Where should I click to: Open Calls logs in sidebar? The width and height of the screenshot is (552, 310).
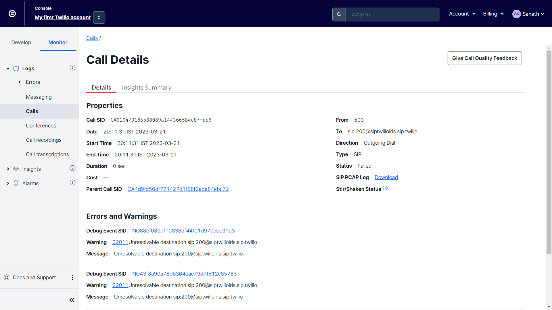coord(39,111)
